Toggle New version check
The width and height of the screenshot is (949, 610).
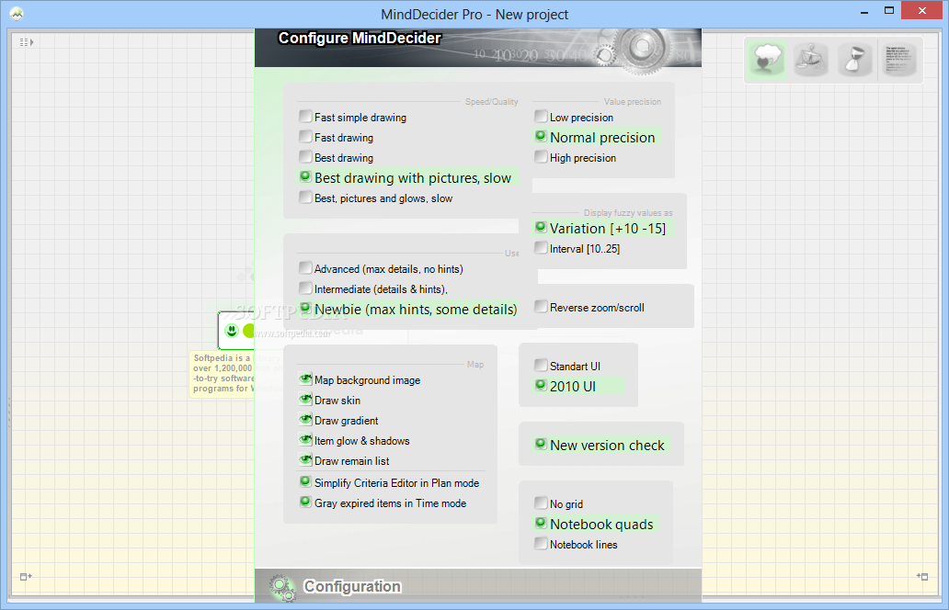[600, 445]
